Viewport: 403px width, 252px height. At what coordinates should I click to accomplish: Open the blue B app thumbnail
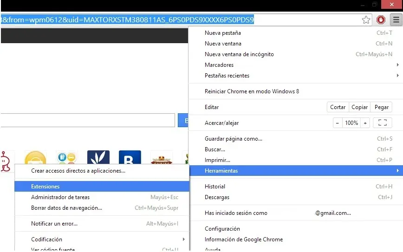click(x=130, y=157)
